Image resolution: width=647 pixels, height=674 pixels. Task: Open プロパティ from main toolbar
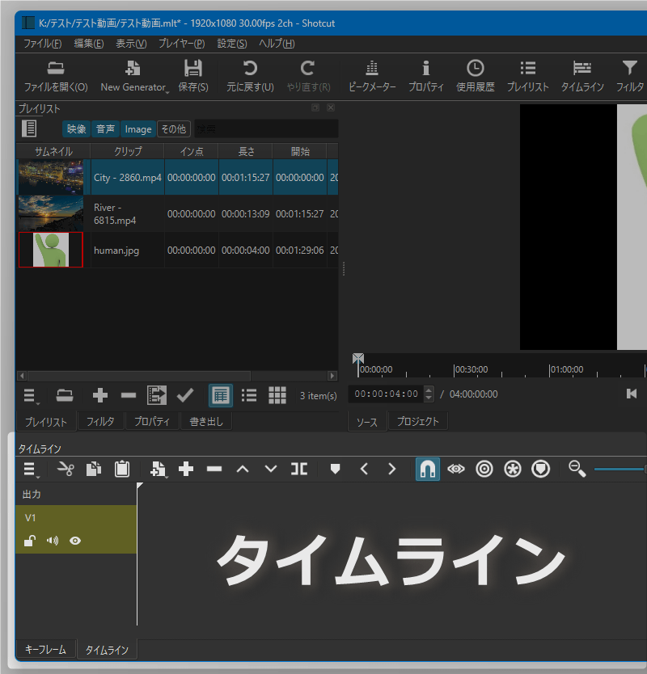coord(426,77)
